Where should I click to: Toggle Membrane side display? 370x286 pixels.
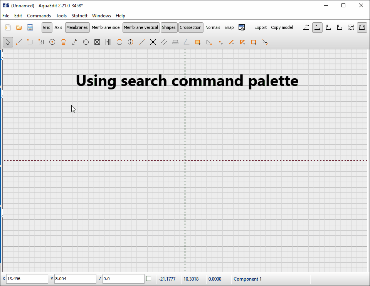tap(106, 27)
